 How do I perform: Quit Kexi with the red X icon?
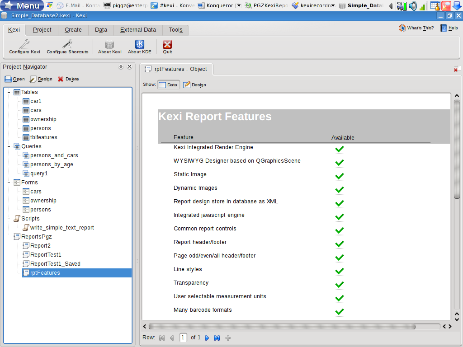tap(167, 47)
